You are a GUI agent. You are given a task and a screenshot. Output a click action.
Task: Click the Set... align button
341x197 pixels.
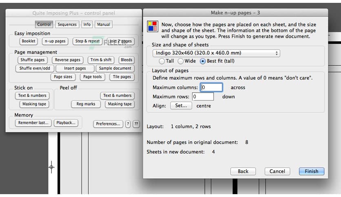(x=181, y=106)
